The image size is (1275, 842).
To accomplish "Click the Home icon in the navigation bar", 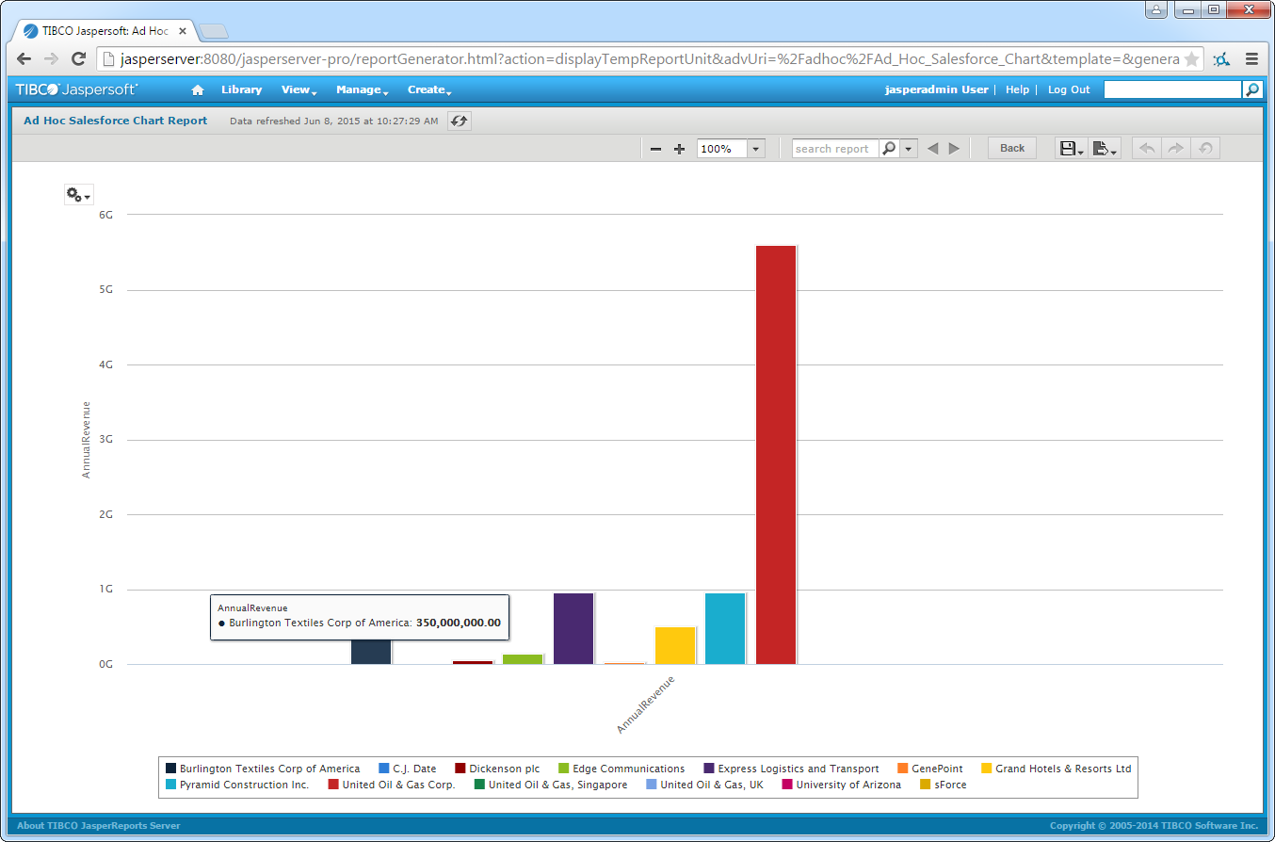I will tap(198, 90).
